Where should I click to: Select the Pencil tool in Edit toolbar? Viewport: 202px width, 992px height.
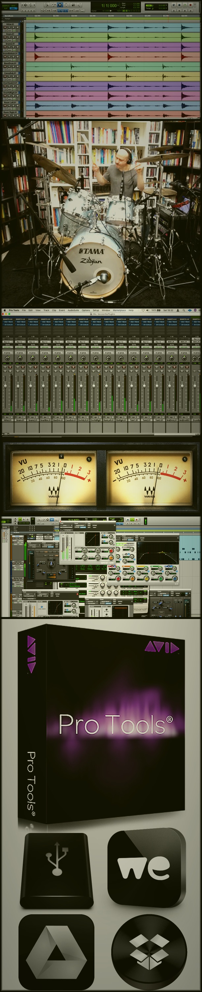80,4
